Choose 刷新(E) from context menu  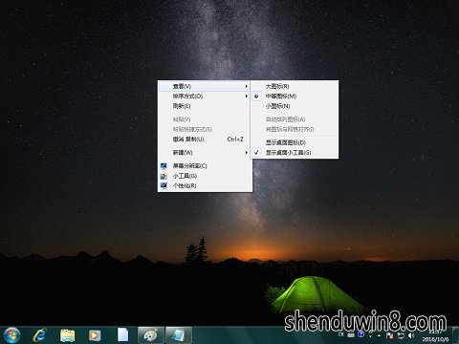204,106
